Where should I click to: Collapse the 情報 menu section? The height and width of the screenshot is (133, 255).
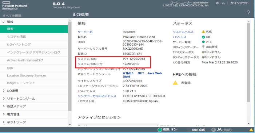pos(3,22)
